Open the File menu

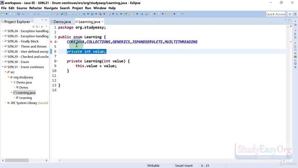click(4, 8)
